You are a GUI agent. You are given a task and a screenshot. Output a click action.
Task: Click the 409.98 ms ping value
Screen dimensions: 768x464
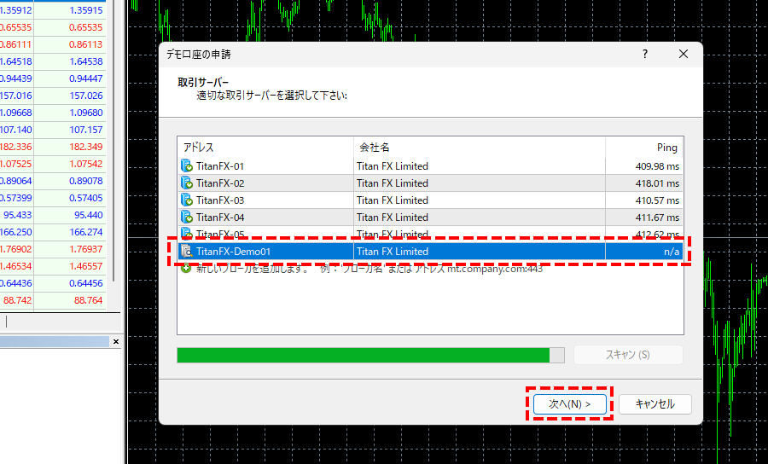(657, 166)
